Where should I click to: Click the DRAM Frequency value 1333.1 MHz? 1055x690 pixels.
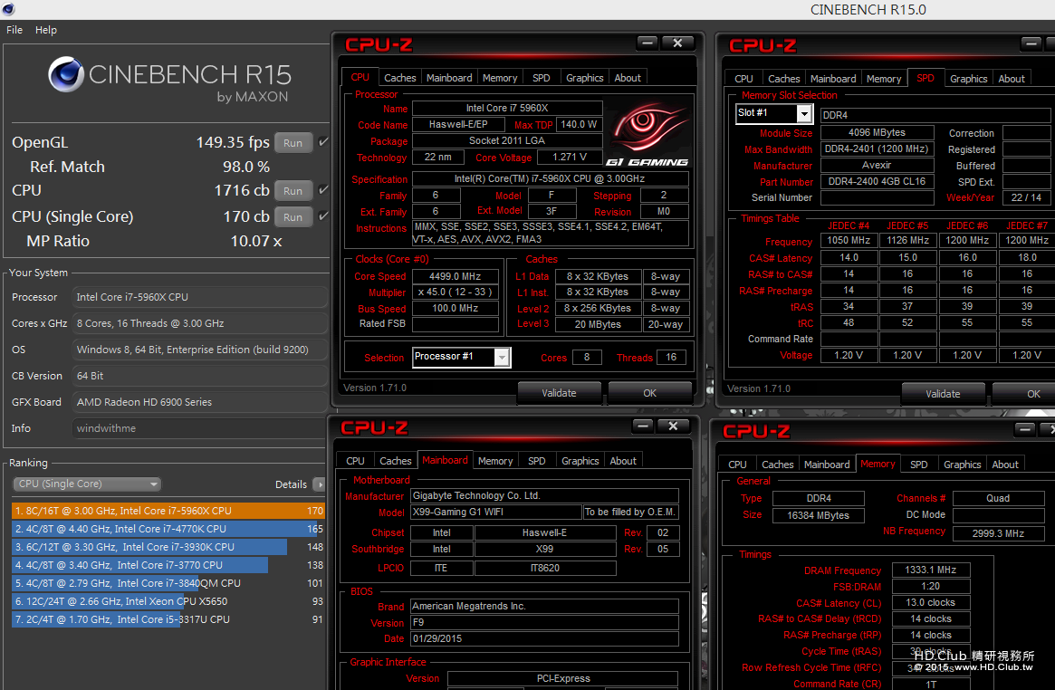(x=931, y=570)
